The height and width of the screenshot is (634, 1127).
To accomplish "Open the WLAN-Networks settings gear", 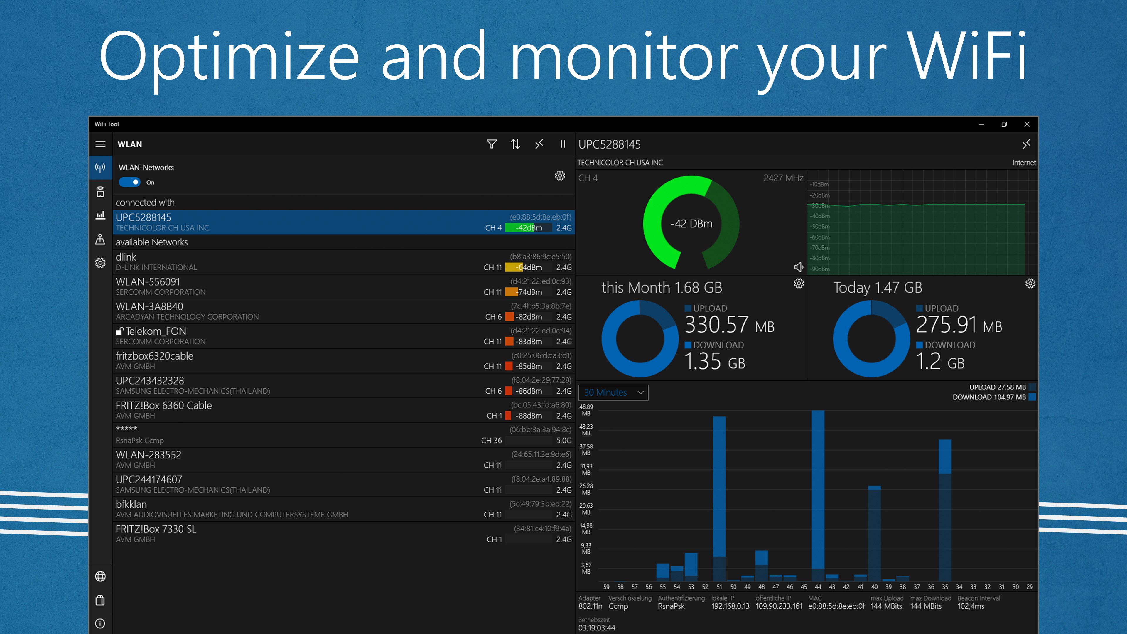I will click(x=560, y=176).
